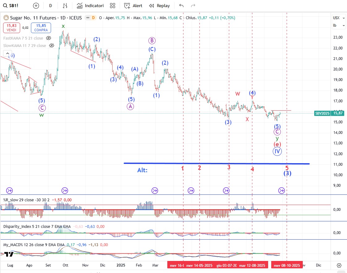Viewport: 347px width, 273px height.
Task: Expand the USX currency selector
Action: click(338, 18)
